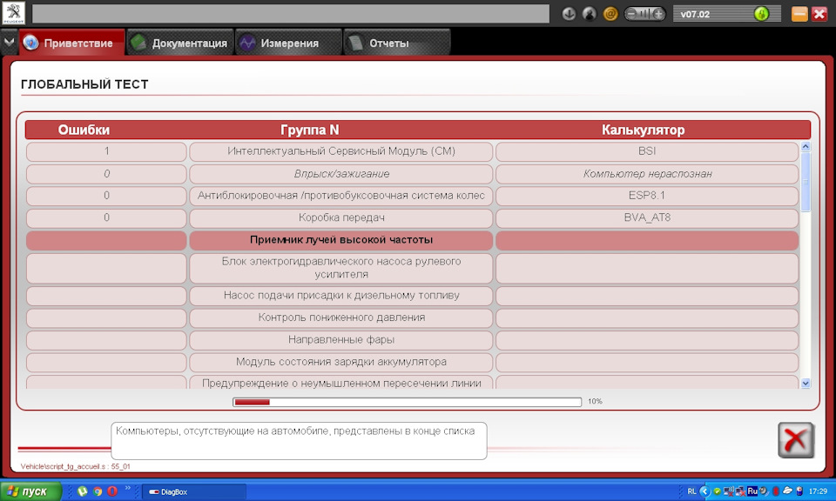Open the Приветствие tab
Screen dimensions: 836x501
click(x=72, y=43)
